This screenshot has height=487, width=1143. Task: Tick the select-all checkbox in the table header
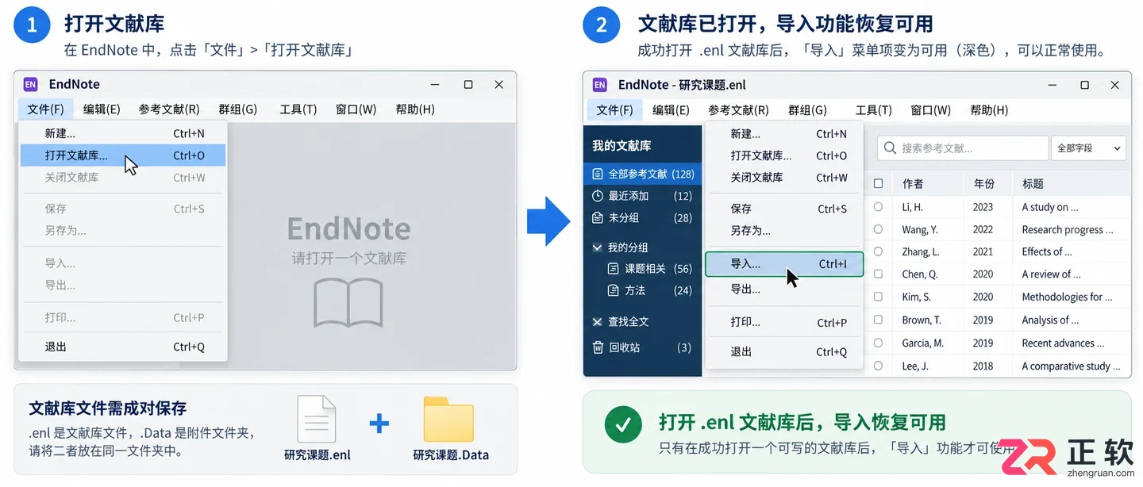coord(878,183)
